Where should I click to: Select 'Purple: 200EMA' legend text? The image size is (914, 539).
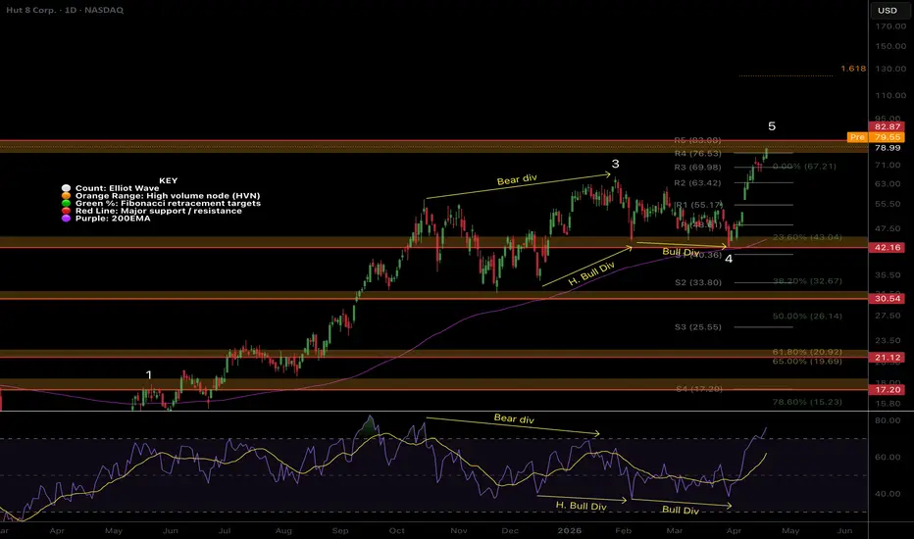(113, 219)
